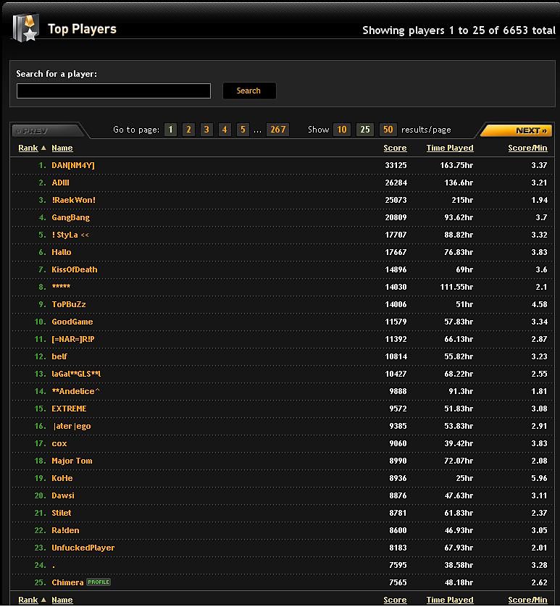Sort by top Time Played header
The image size is (560, 607).
450,148
